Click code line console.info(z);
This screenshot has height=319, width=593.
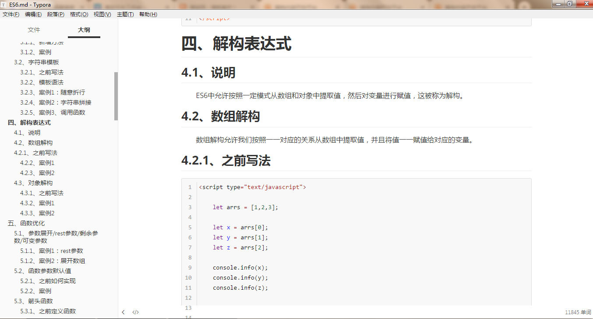(240, 288)
